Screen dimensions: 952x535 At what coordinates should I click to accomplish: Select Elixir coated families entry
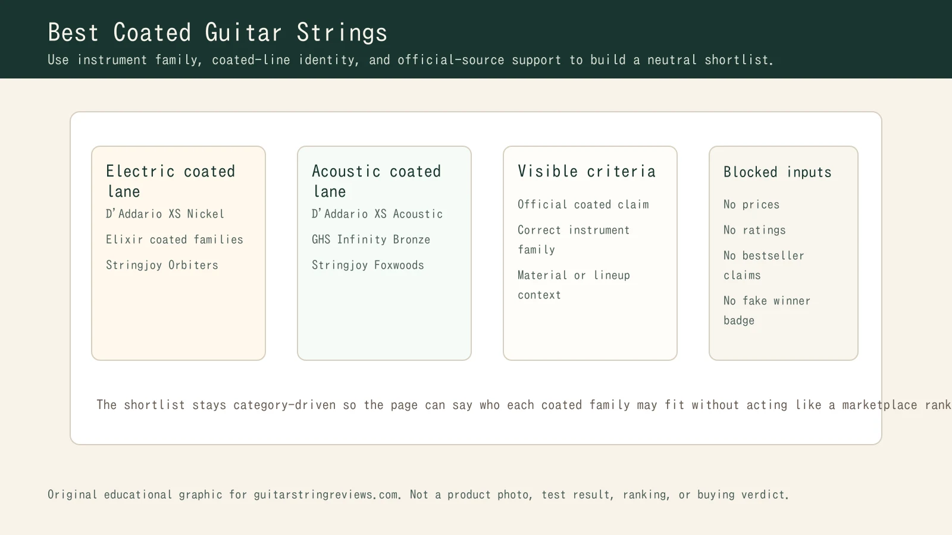(174, 240)
